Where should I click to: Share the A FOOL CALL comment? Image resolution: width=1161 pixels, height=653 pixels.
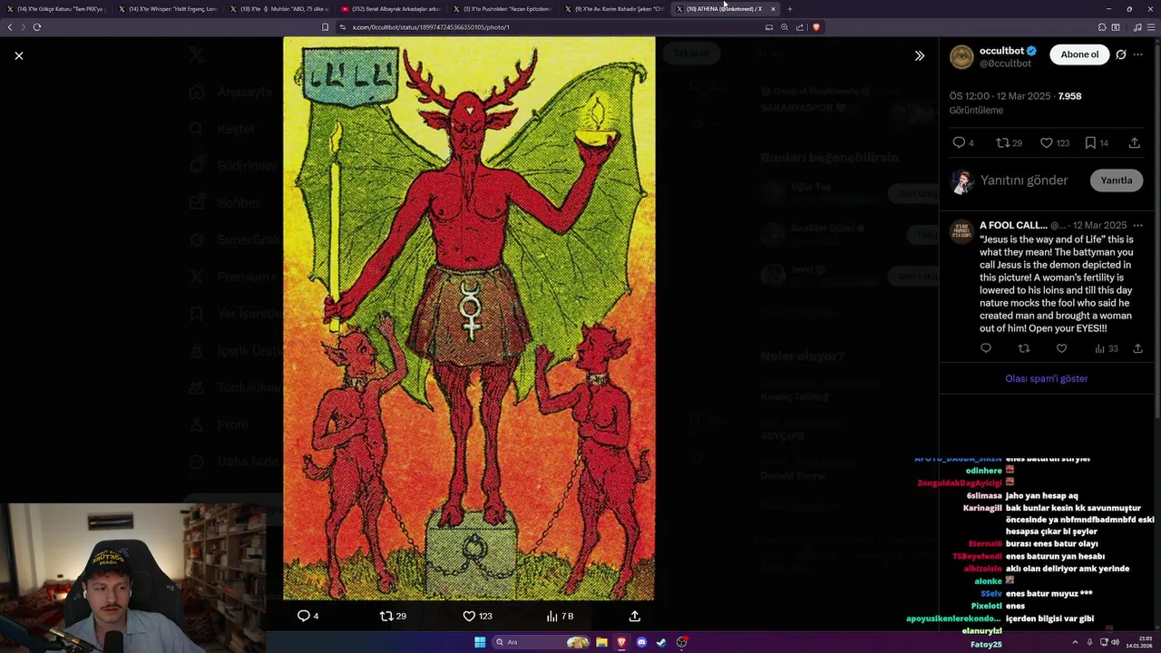click(1137, 348)
